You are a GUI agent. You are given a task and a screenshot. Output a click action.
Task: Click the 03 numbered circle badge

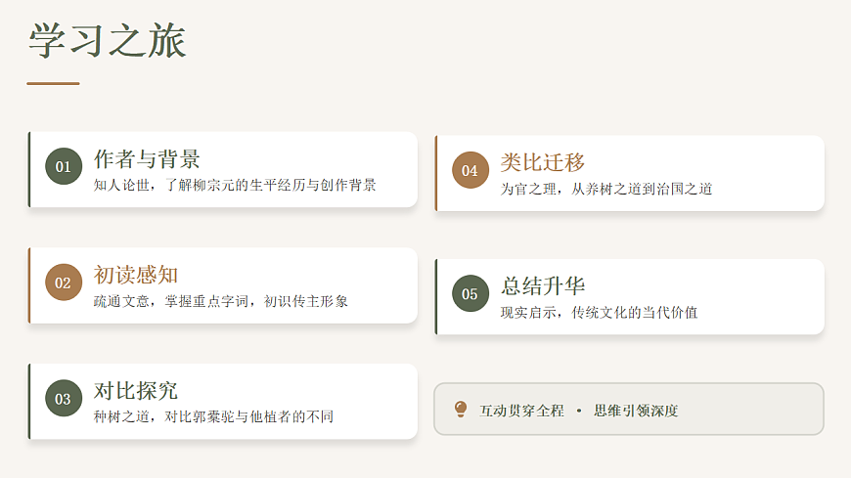pos(64,399)
